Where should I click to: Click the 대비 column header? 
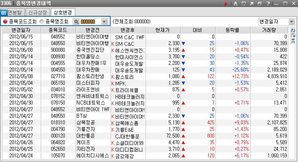click(x=198, y=30)
